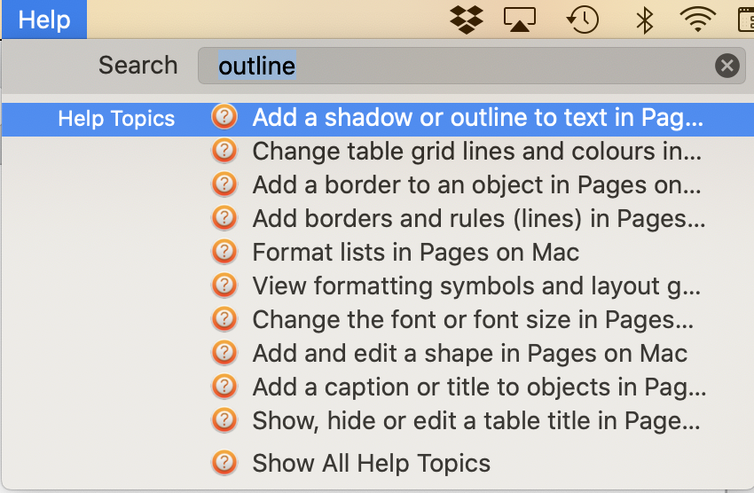This screenshot has height=493, width=754.
Task: Click the Bluetooth status icon
Action: click(645, 19)
